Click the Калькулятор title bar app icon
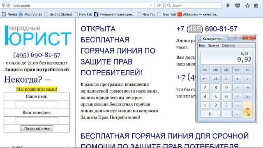This screenshot has width=263, height=148. click(x=199, y=39)
